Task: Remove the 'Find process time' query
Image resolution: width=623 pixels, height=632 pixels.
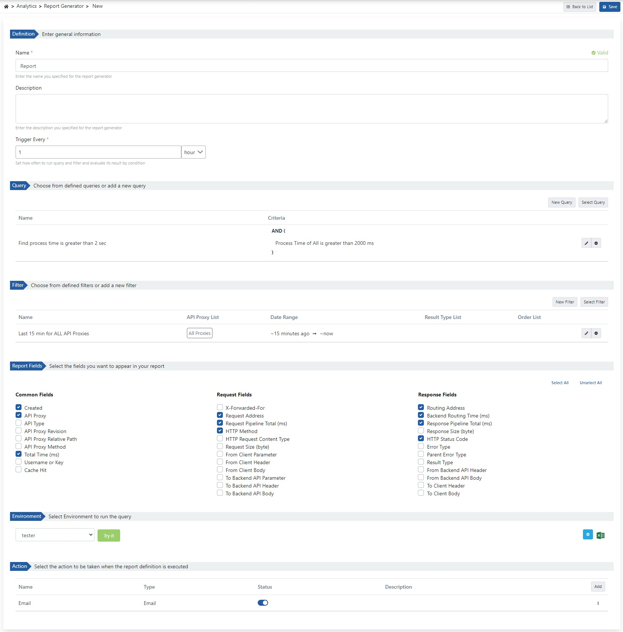Action: click(596, 243)
